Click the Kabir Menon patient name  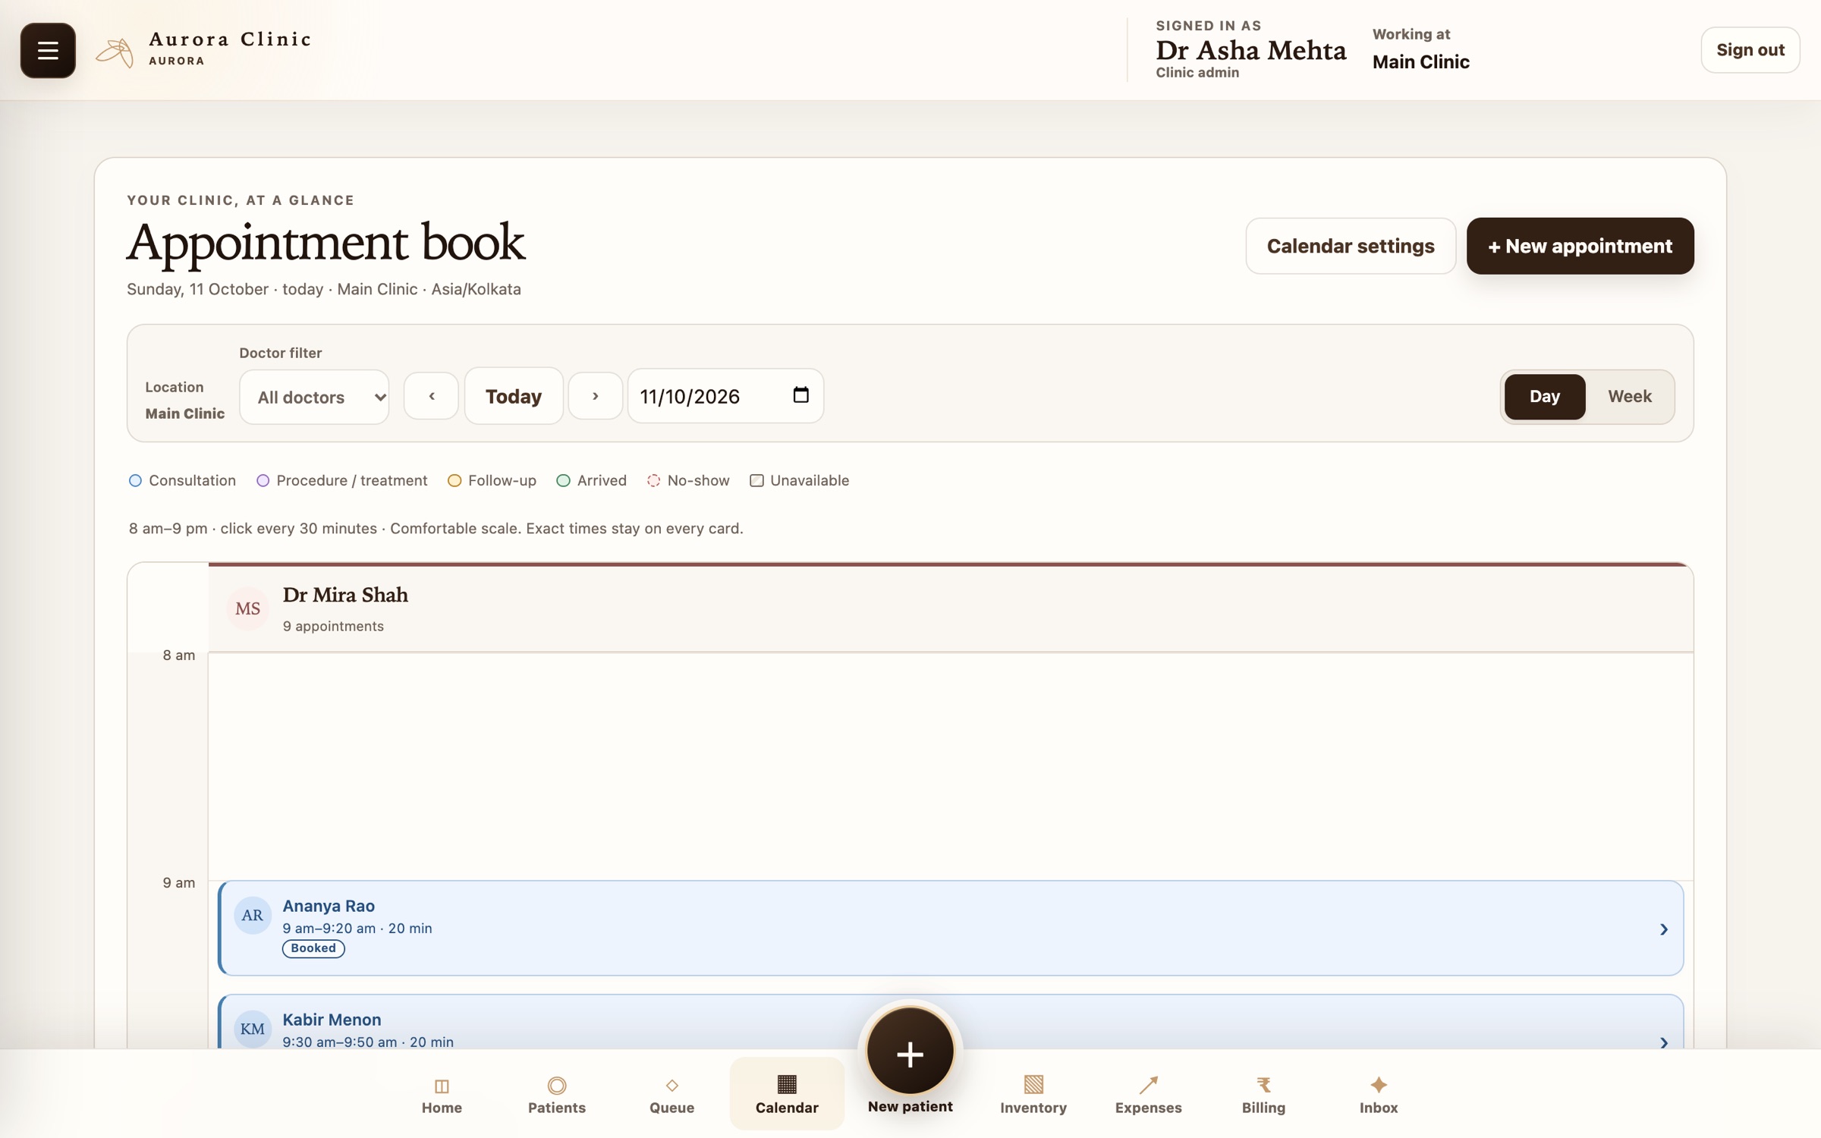click(332, 1020)
